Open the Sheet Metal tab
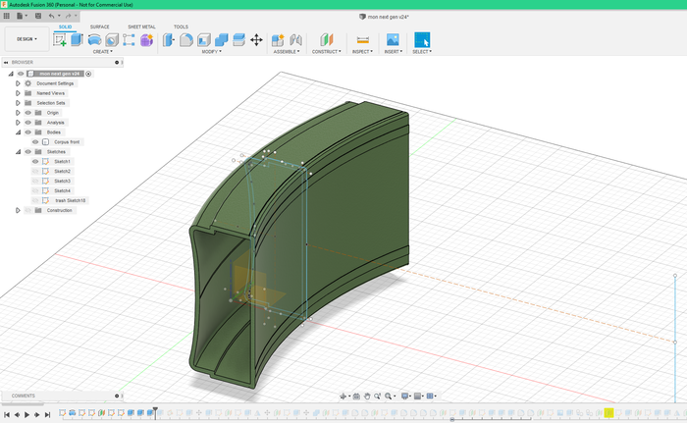The image size is (687, 423). pyautogui.click(x=141, y=26)
